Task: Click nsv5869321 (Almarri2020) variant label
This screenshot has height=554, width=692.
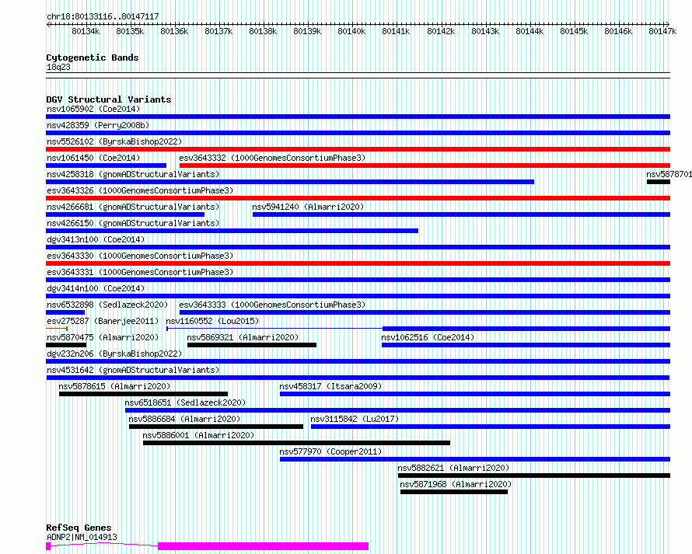Action: [243, 337]
